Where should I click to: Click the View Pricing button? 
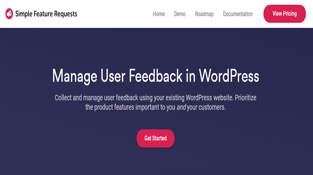click(285, 14)
